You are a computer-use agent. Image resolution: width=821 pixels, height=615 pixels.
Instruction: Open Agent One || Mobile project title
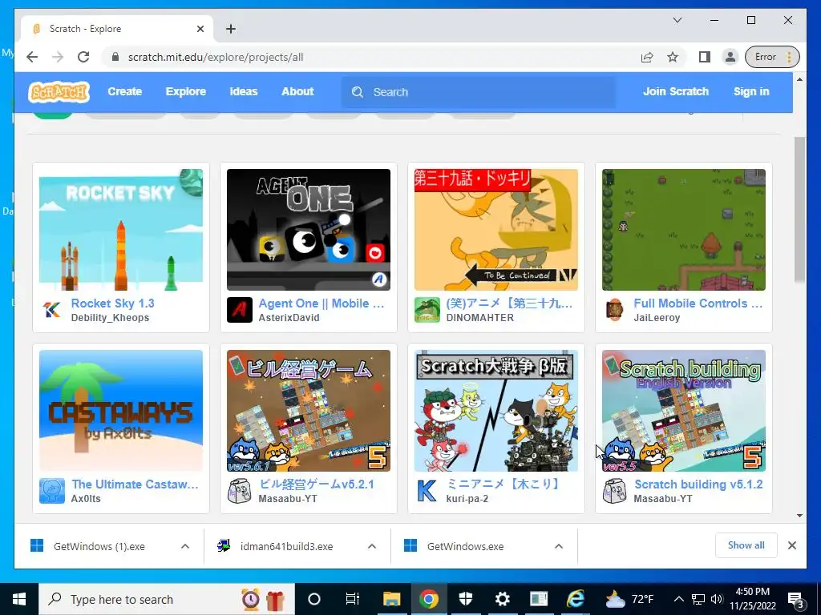click(x=322, y=303)
